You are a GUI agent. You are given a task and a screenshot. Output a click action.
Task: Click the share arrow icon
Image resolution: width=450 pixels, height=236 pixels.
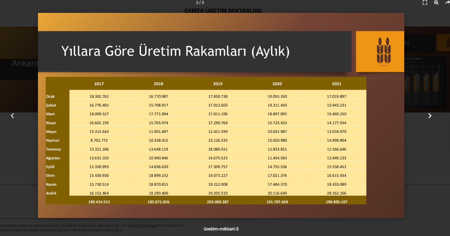click(x=447, y=3)
